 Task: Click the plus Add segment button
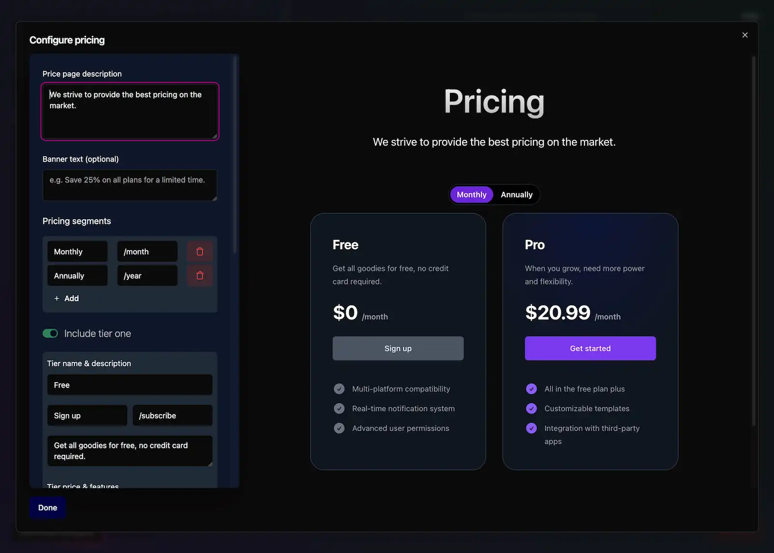pyautogui.click(x=67, y=299)
